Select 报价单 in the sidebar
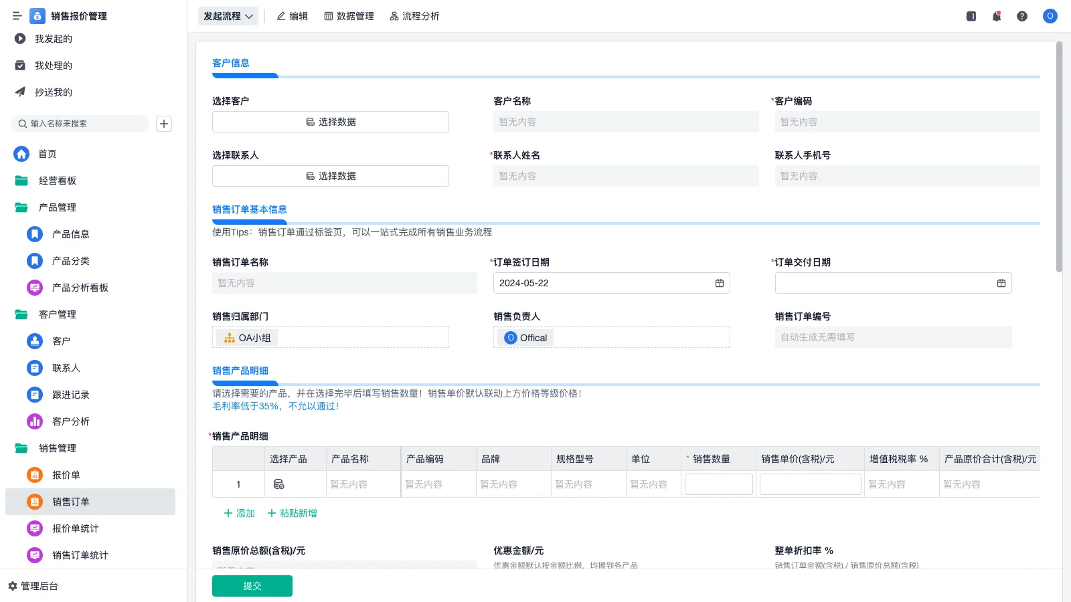The width and height of the screenshot is (1071, 602). 66,475
